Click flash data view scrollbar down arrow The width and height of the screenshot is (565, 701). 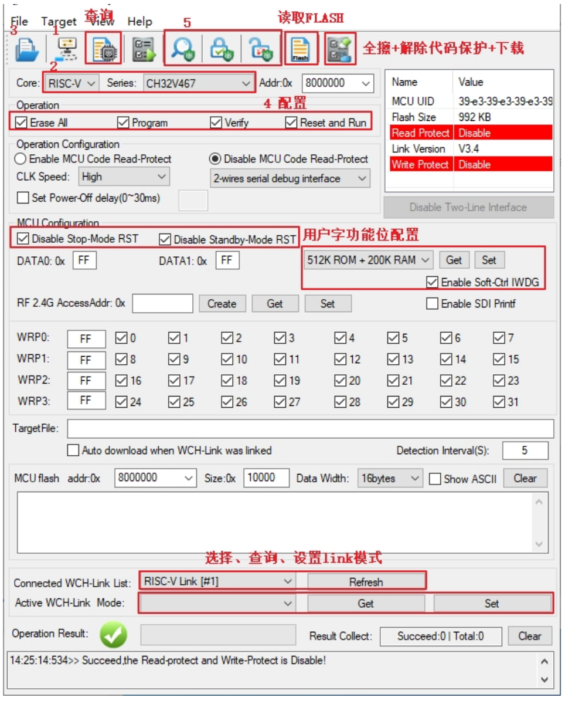[539, 544]
